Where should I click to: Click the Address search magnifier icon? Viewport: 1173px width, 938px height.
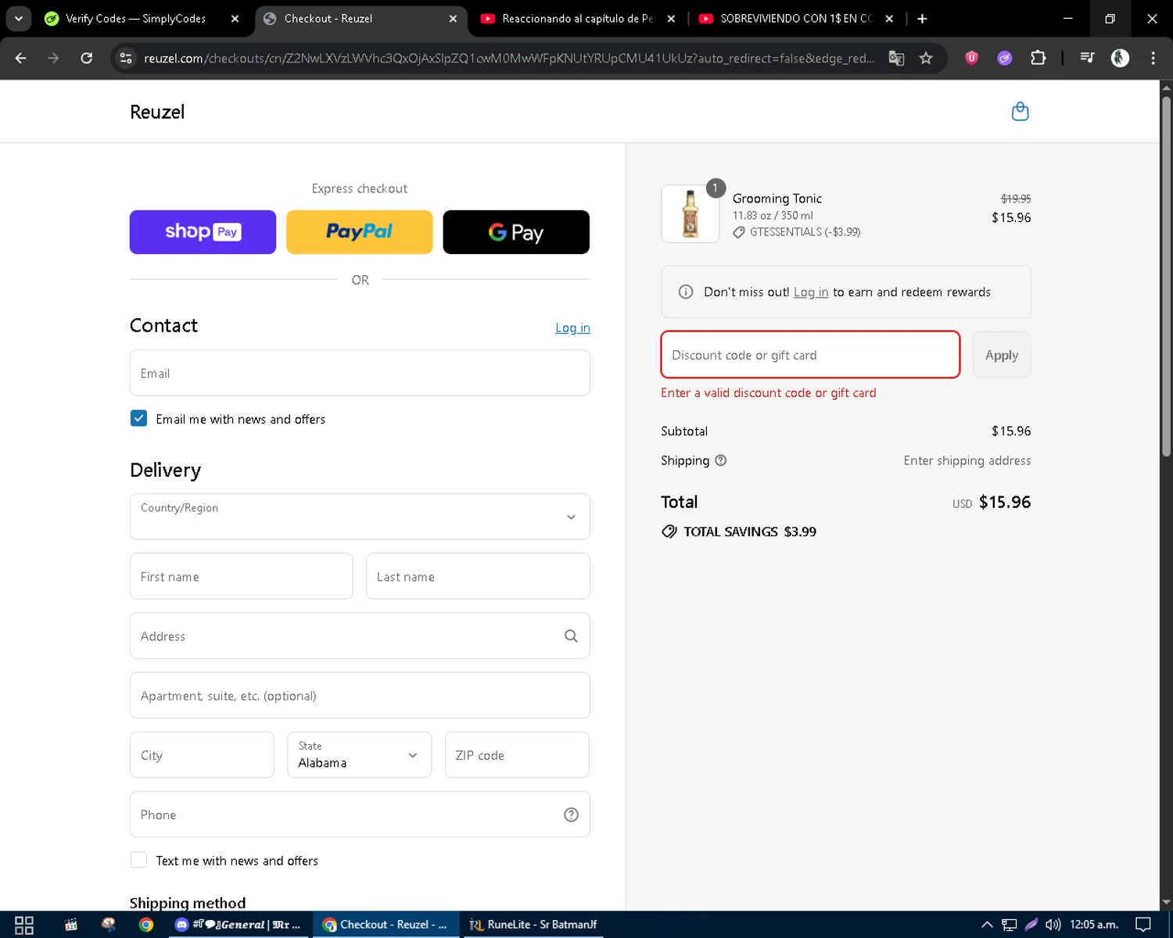(x=571, y=636)
